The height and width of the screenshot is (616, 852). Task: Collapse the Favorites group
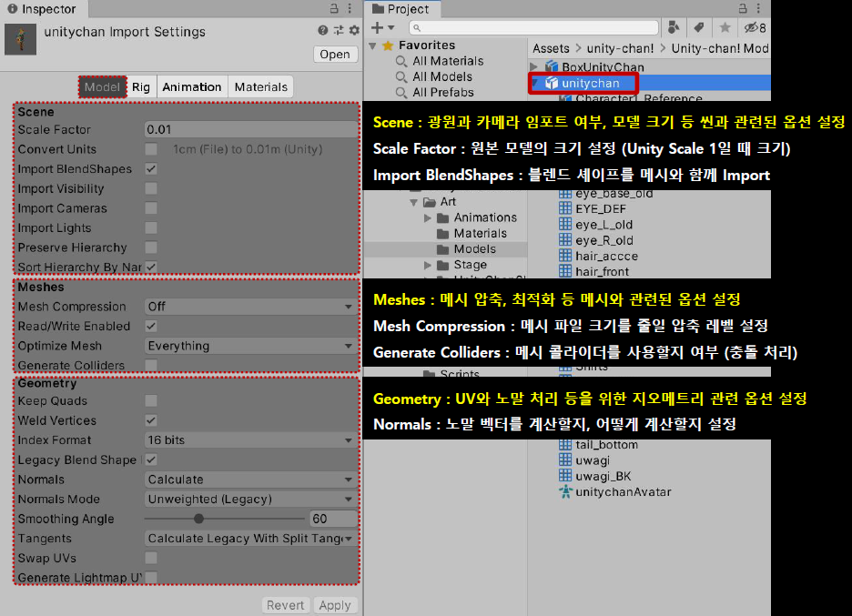pos(373,45)
